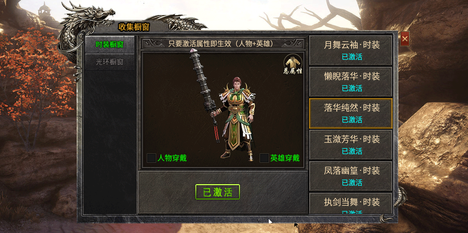
Task: Click the 人物穿戴 green label text
Action: (x=172, y=158)
